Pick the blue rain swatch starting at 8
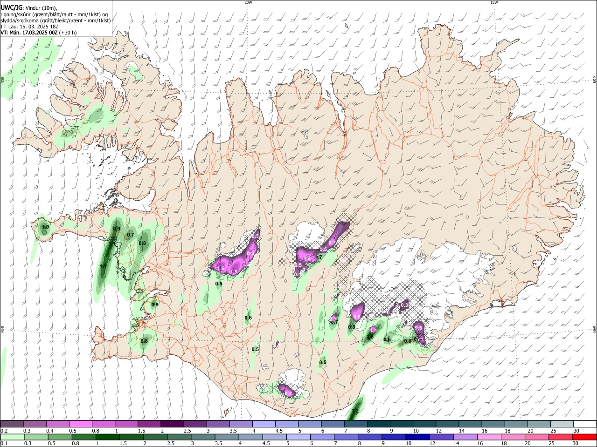 click(369, 437)
